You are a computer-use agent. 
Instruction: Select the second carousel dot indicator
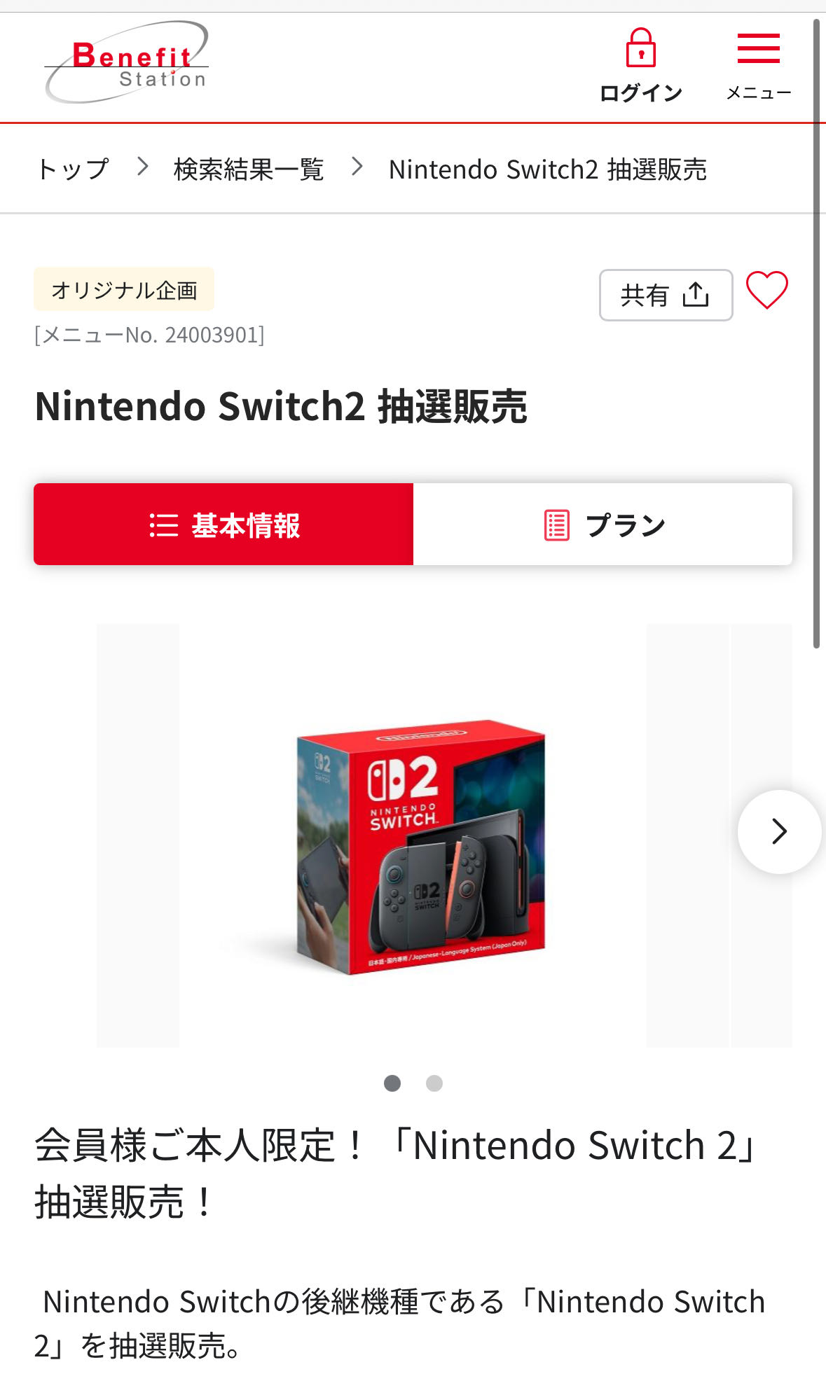coord(434,1083)
